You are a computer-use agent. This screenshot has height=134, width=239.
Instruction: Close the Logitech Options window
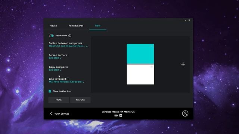pos(189,20)
